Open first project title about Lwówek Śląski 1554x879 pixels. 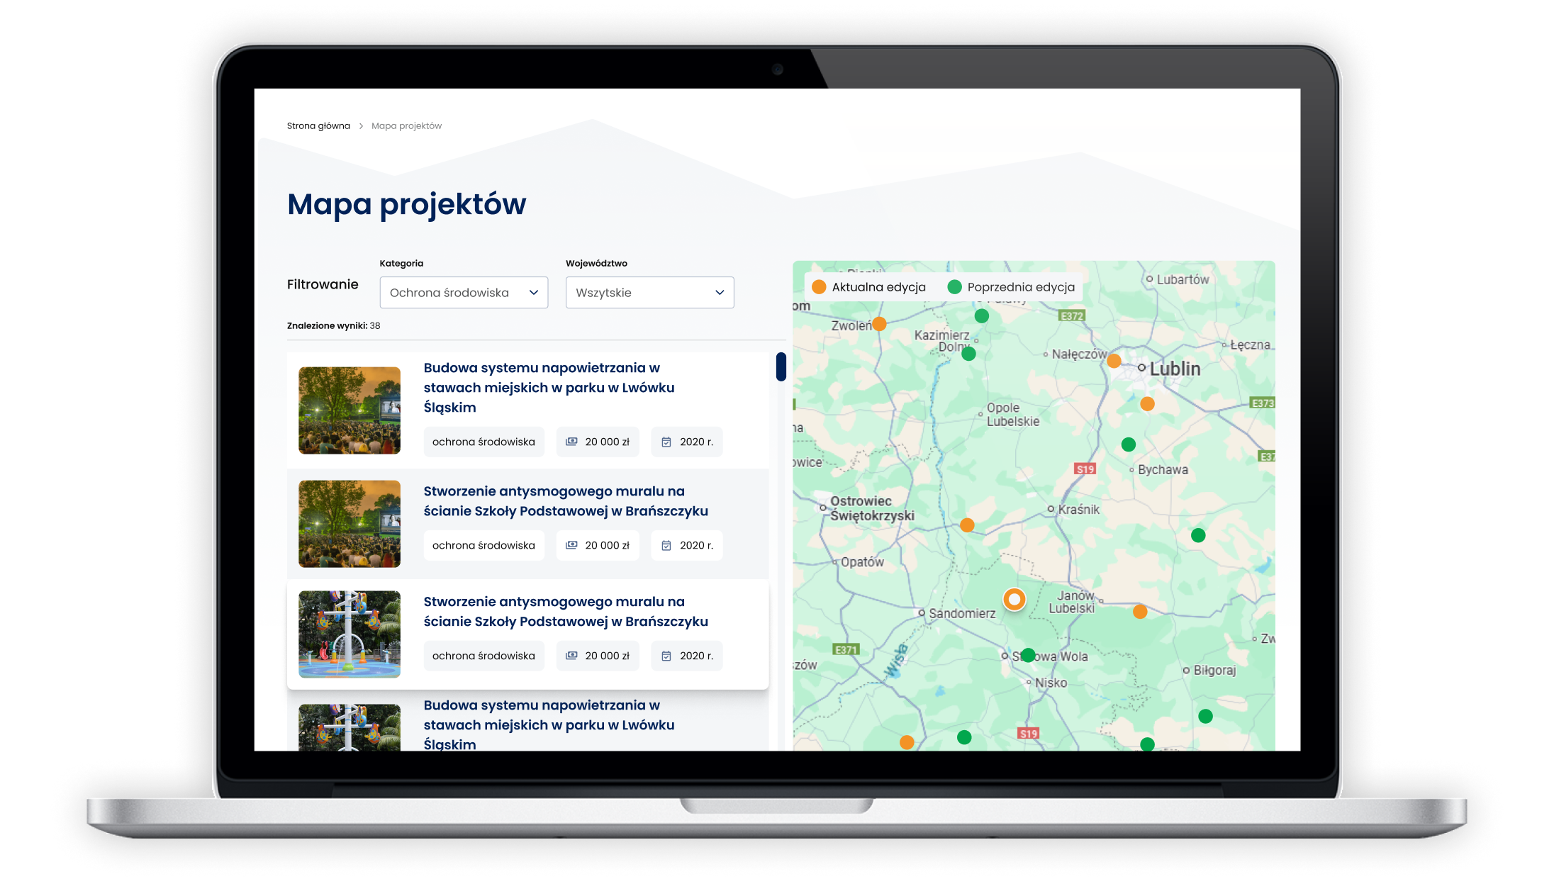coord(549,388)
